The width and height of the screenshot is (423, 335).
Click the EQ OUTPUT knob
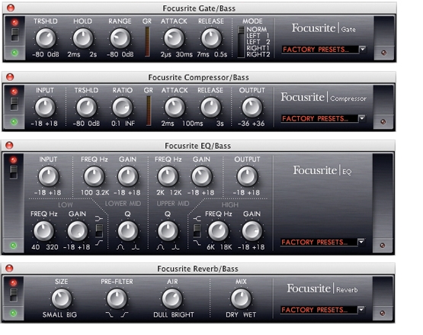(247, 176)
